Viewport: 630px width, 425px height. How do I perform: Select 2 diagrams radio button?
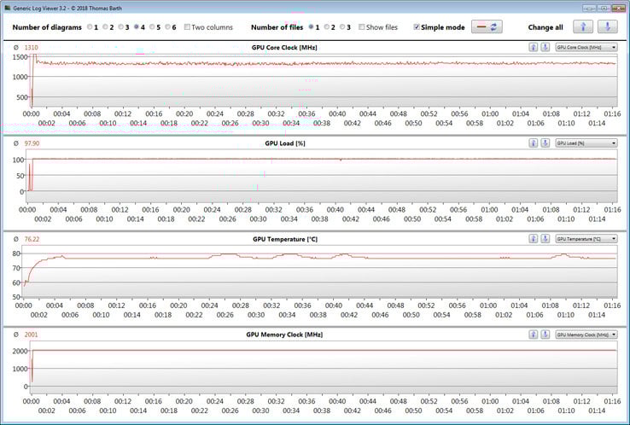[105, 27]
